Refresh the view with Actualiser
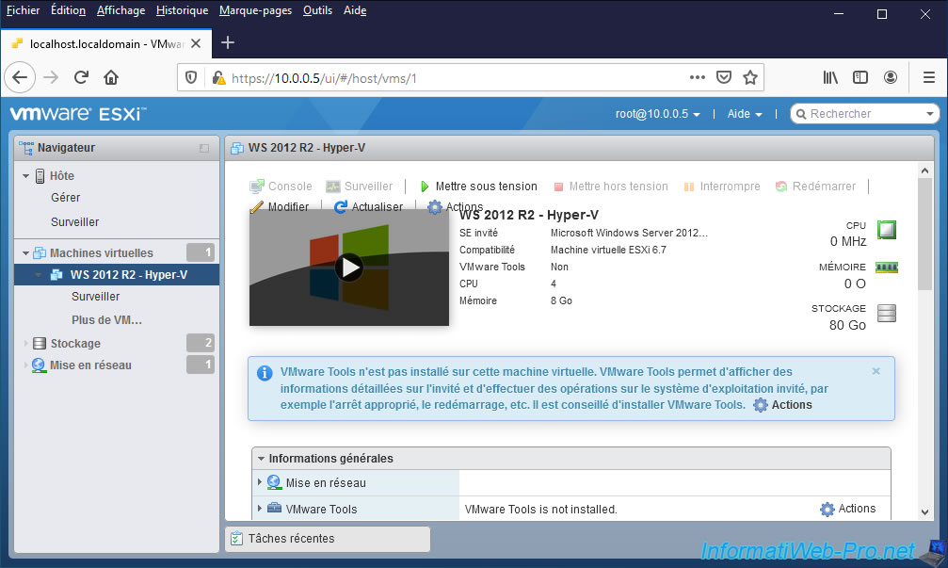The image size is (948, 568). tap(368, 207)
